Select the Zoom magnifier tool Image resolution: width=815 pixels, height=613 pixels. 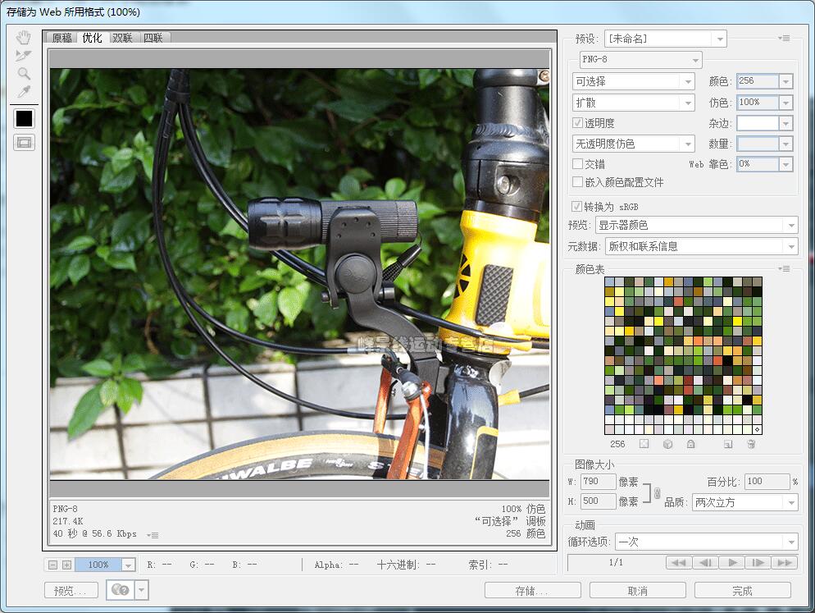click(x=24, y=74)
